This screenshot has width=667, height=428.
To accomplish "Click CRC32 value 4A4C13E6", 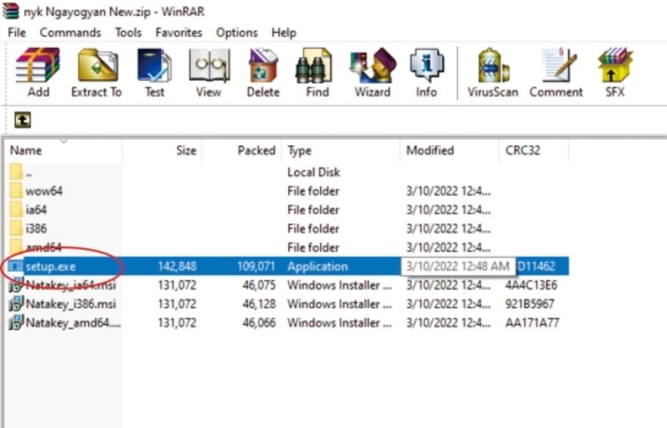I will [531, 285].
